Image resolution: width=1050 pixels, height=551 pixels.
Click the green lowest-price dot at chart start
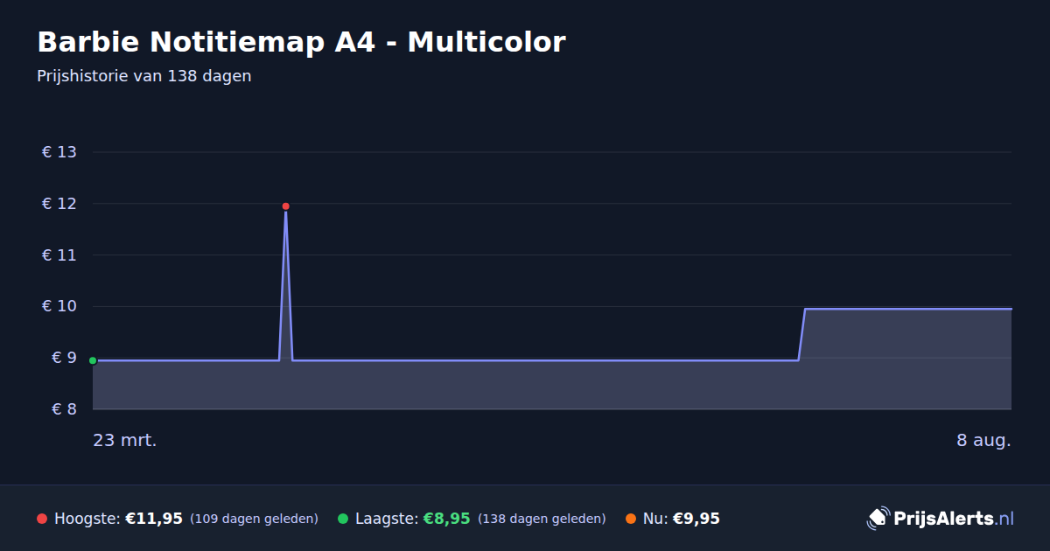point(93,360)
